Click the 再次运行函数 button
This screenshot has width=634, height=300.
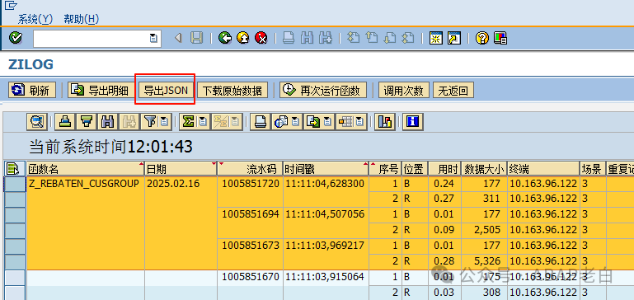tap(322, 90)
